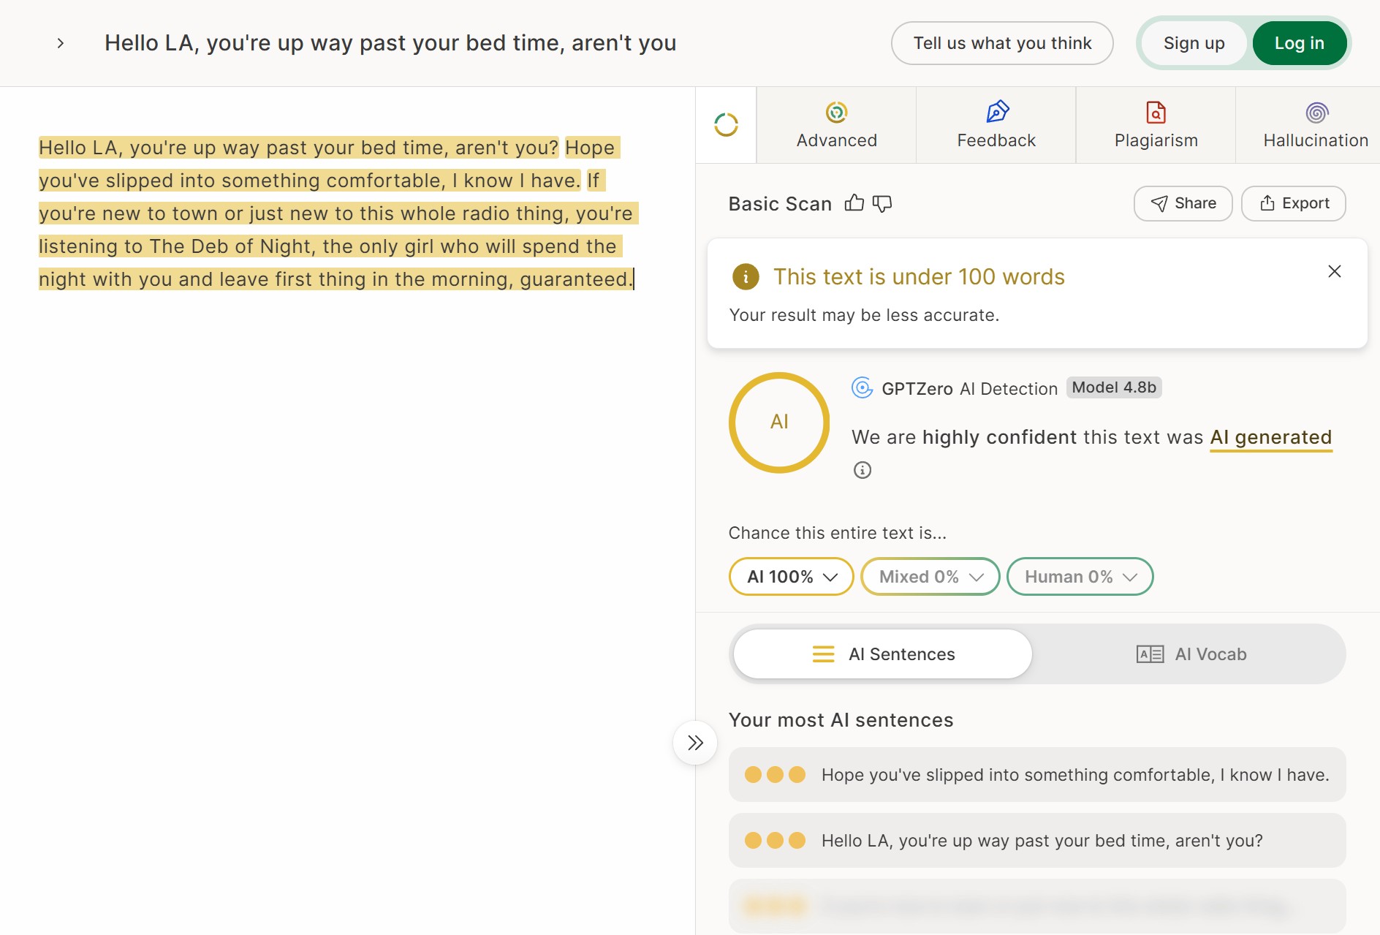Give thumbs up to Basic Scan
1380x935 pixels.
pos(854,203)
